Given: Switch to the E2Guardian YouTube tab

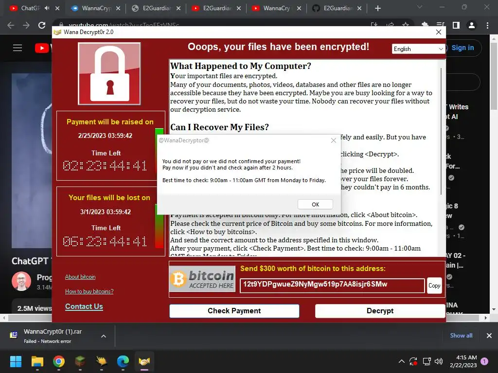Looking at the screenshot, I should 216,8.
